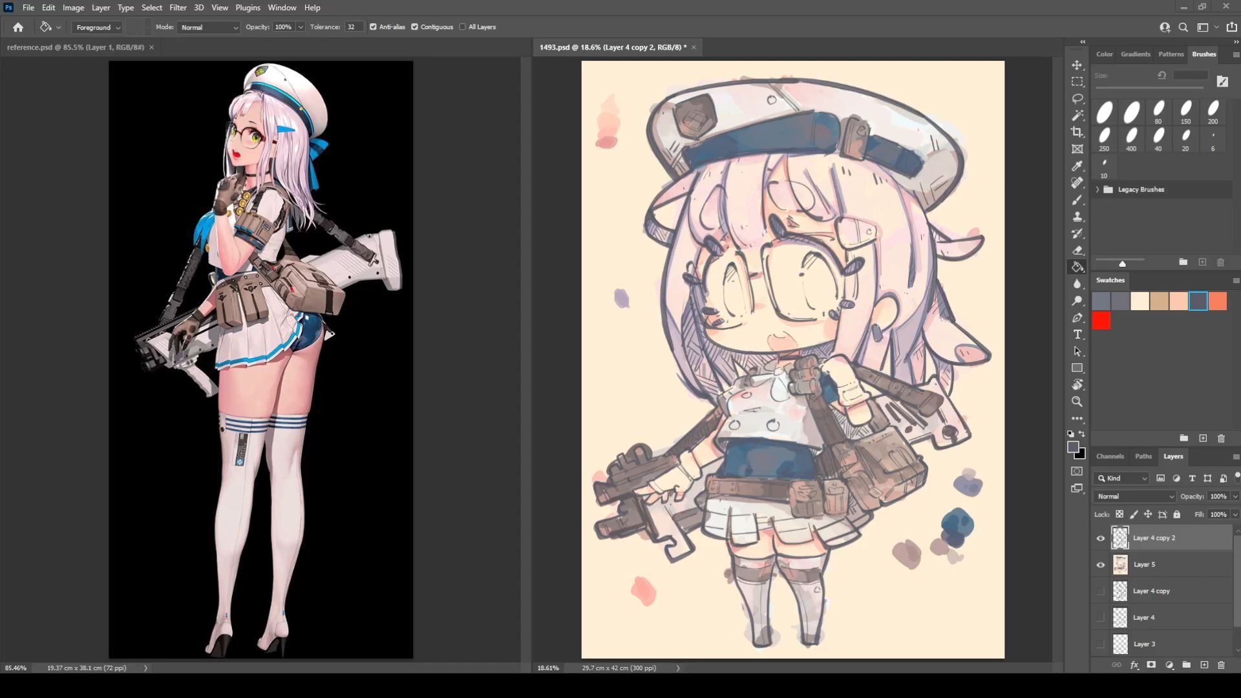This screenshot has width=1241, height=698.
Task: Create new group in Layers panel
Action: 1186,665
